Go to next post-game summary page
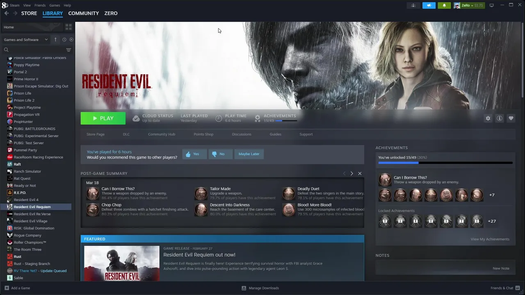Image resolution: width=525 pixels, height=295 pixels. click(352, 173)
